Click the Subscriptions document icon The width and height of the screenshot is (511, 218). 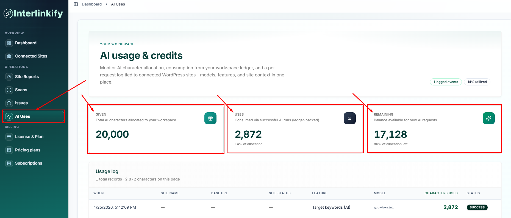(x=9, y=163)
